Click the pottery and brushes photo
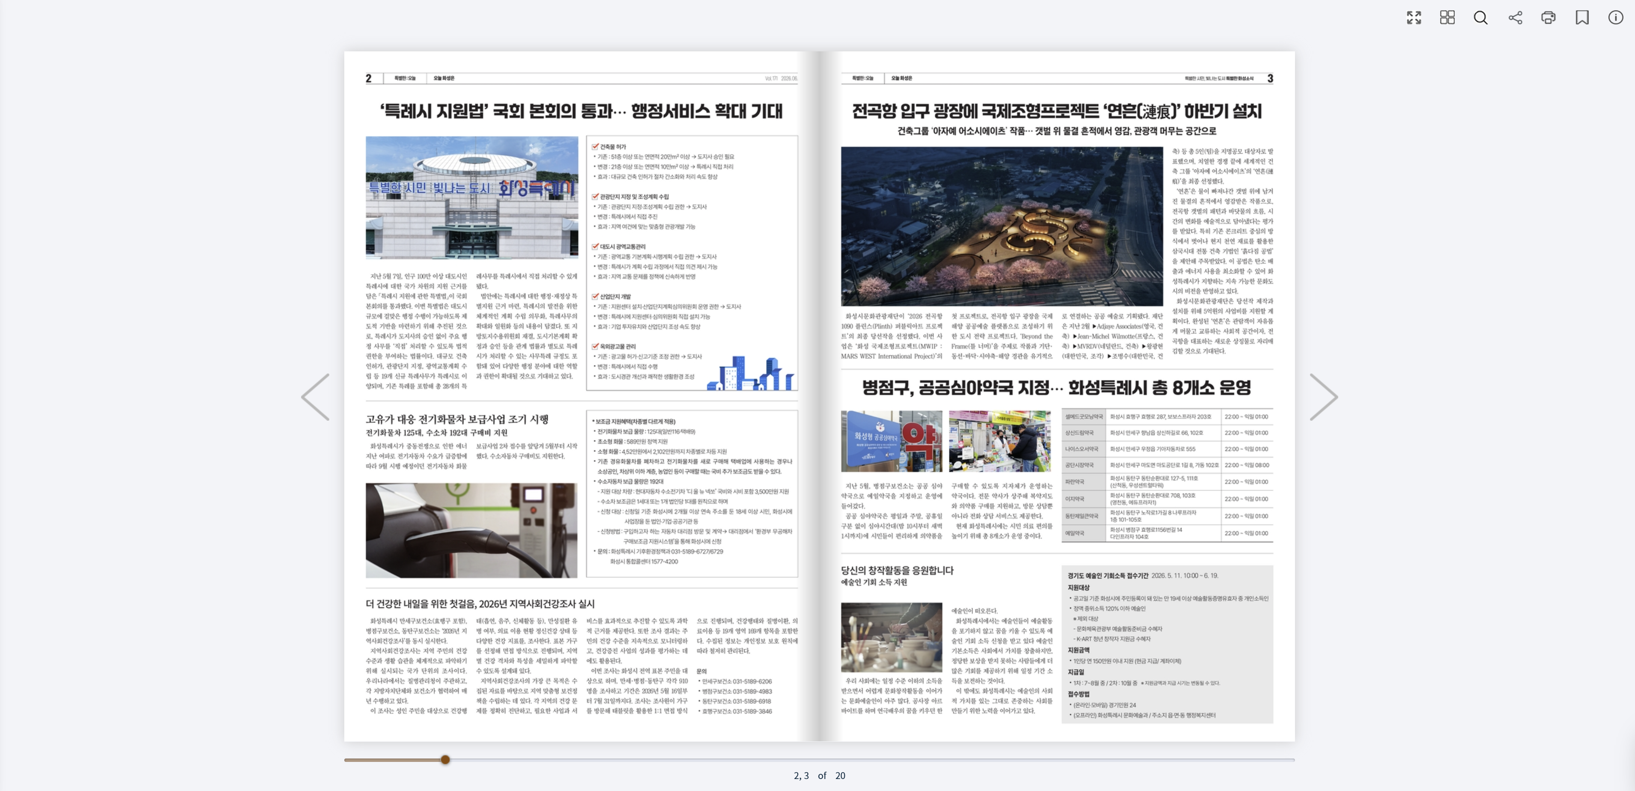 click(892, 637)
